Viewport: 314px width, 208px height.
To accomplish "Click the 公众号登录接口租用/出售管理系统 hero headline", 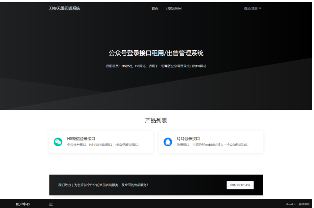I will tap(156, 53).
